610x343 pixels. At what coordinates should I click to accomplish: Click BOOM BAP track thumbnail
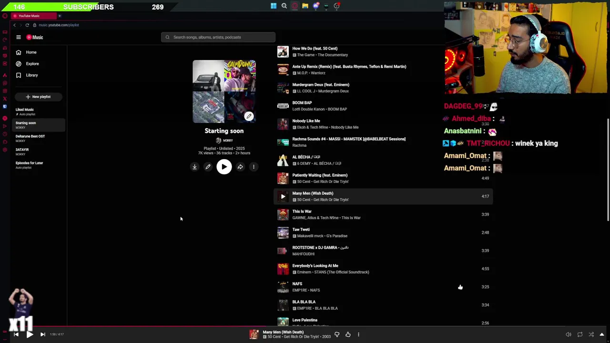click(283, 106)
